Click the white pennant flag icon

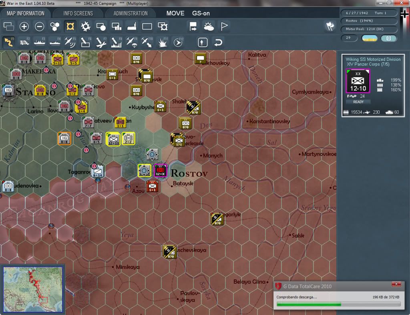click(224, 26)
